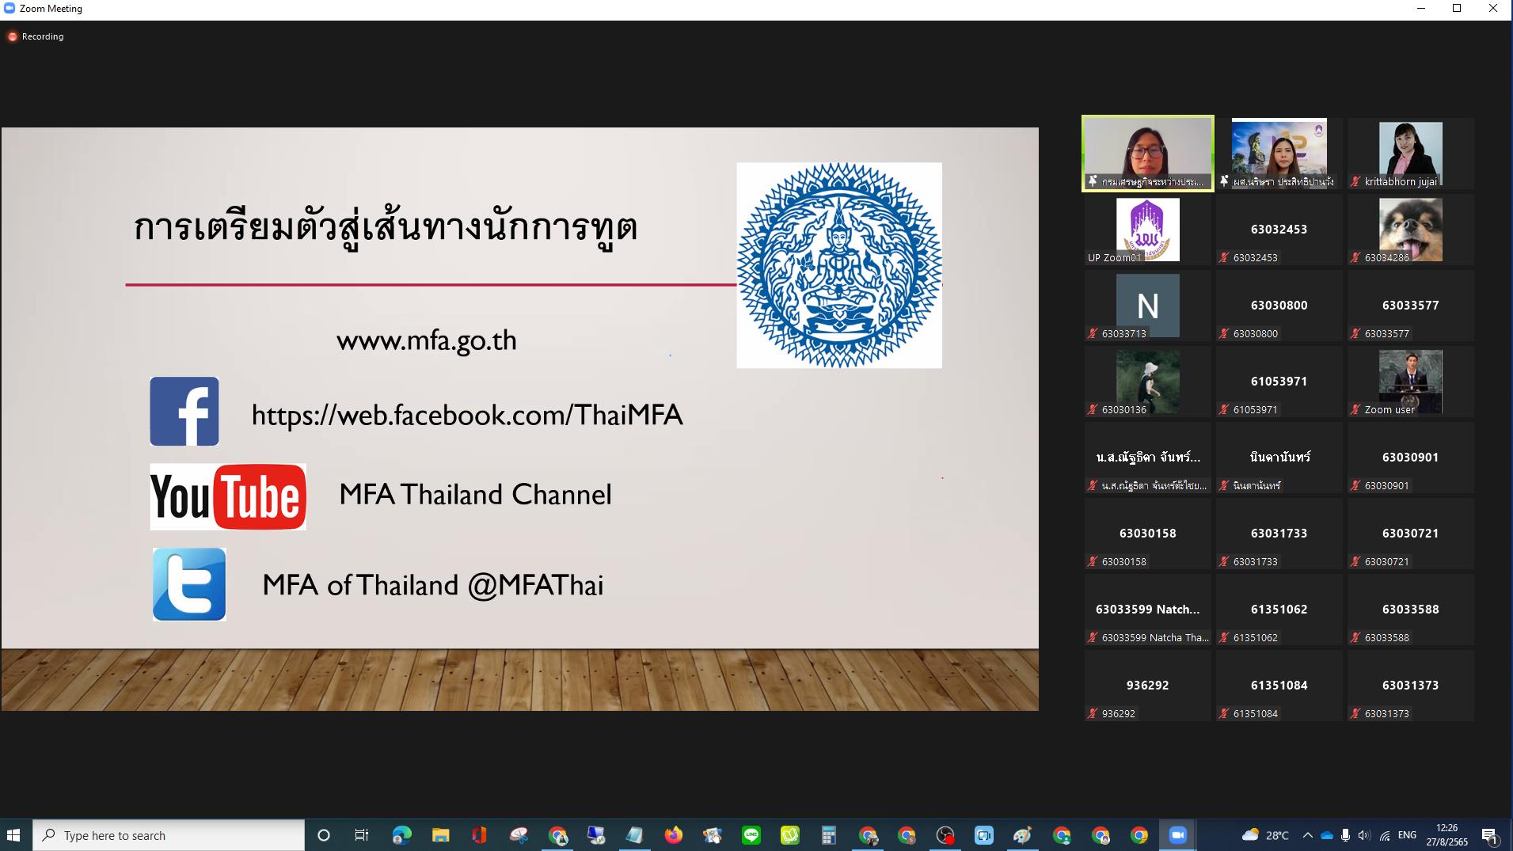This screenshot has width=1513, height=851.
Task: Click the red Recording indicator
Action: point(13,36)
